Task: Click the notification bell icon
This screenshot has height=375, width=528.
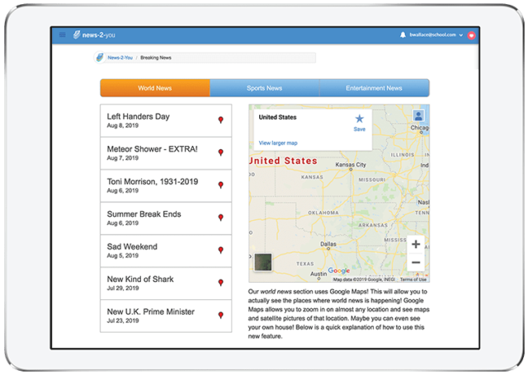Action: pyautogui.click(x=403, y=35)
